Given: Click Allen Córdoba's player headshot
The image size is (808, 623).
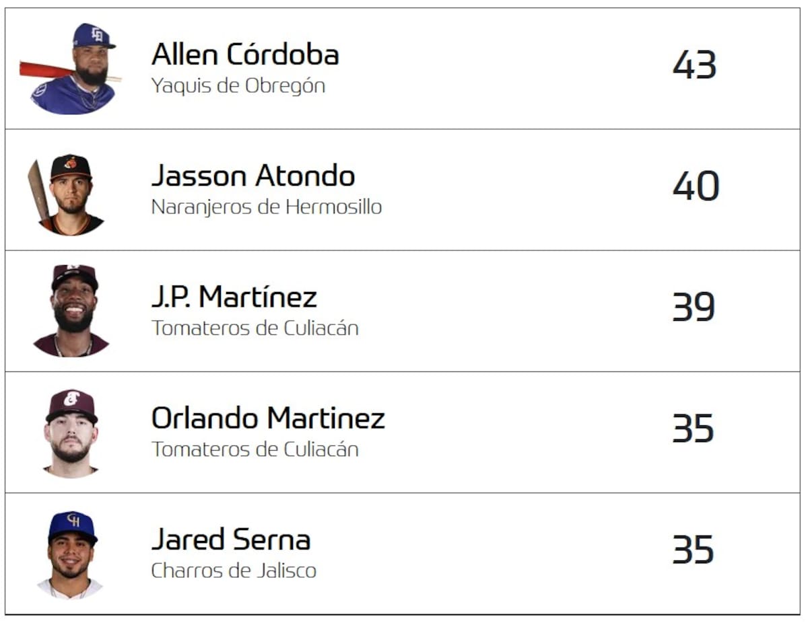Looking at the screenshot, I should click(x=72, y=69).
